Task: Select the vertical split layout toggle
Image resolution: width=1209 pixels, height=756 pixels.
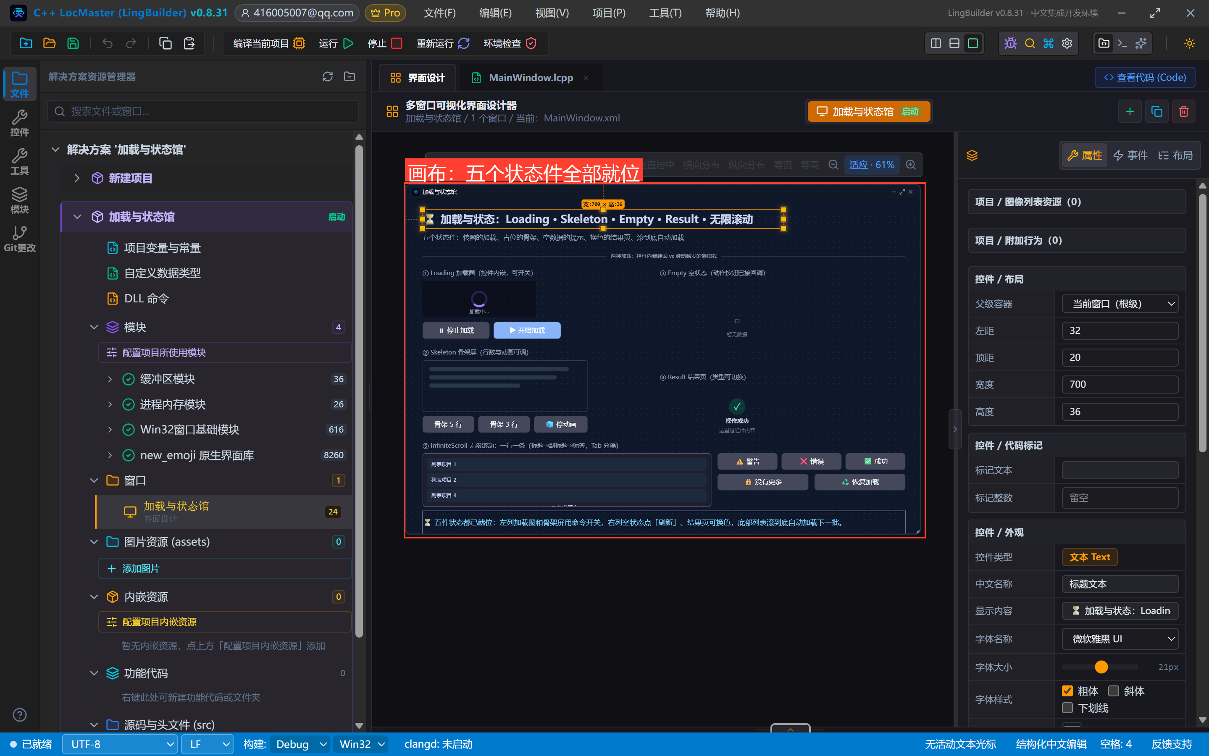Action: click(936, 43)
